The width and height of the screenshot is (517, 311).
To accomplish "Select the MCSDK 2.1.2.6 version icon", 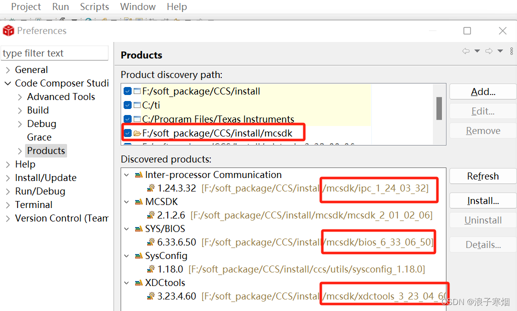I will click(151, 215).
